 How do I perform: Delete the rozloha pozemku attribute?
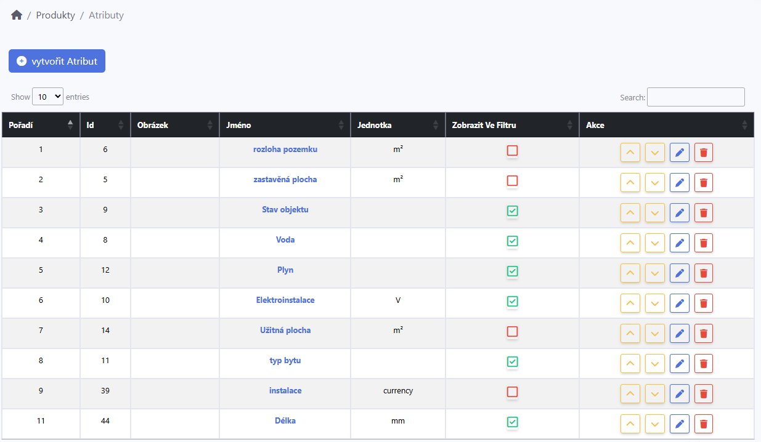703,152
